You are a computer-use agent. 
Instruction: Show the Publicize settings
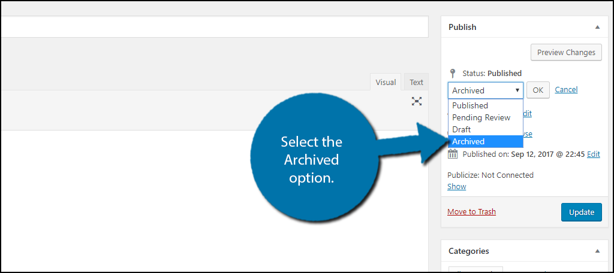coord(456,186)
